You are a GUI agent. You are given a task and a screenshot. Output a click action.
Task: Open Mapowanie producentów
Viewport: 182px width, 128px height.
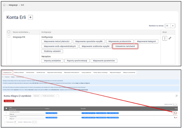coord(120,41)
